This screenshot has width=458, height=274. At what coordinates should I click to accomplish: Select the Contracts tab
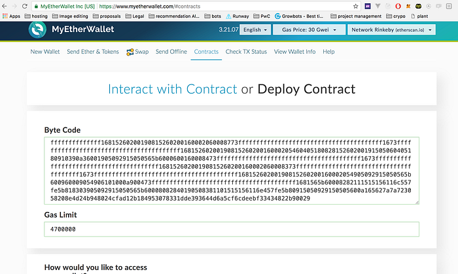point(206,52)
